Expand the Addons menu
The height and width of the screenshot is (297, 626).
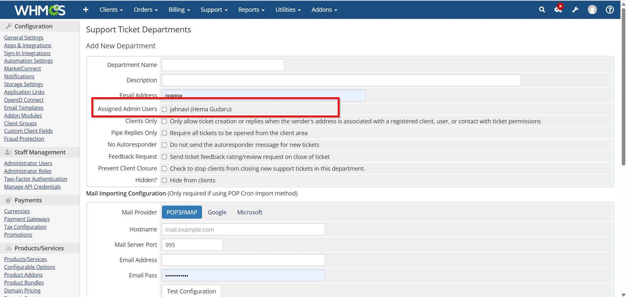pyautogui.click(x=324, y=10)
